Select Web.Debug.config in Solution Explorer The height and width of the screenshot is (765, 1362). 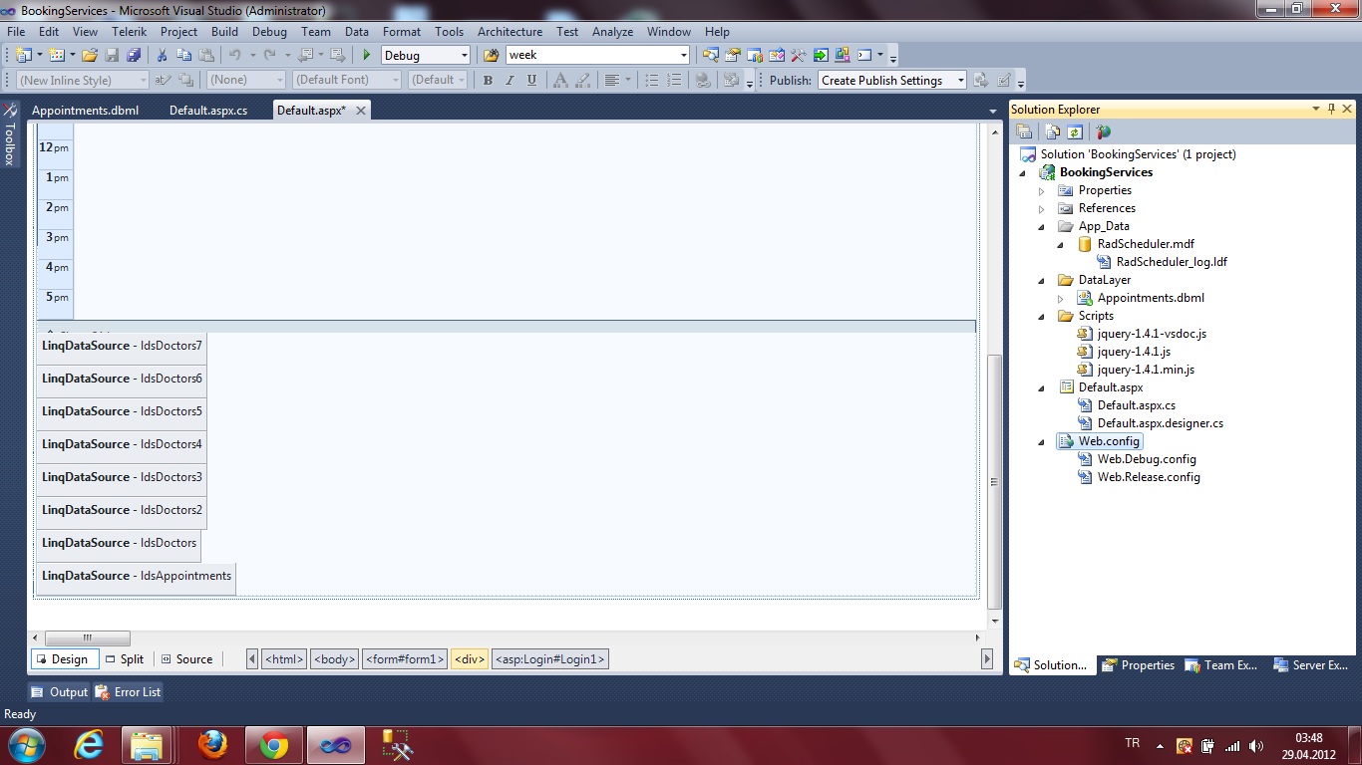click(x=1147, y=459)
